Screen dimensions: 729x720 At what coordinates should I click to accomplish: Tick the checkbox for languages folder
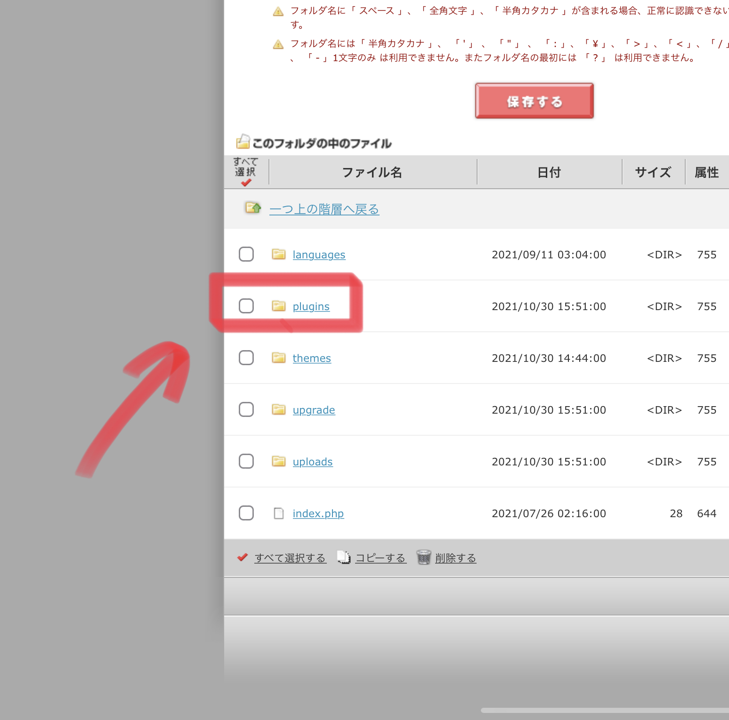(x=246, y=254)
